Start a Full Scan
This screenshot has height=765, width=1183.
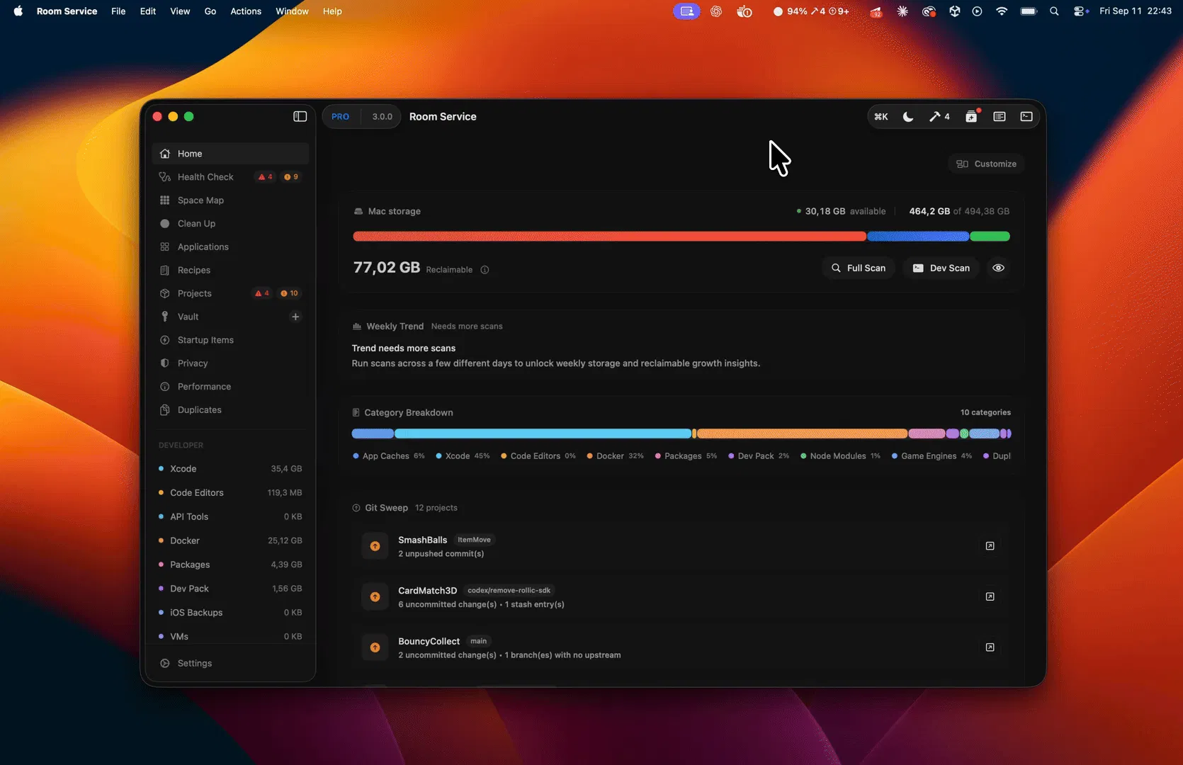coord(858,268)
